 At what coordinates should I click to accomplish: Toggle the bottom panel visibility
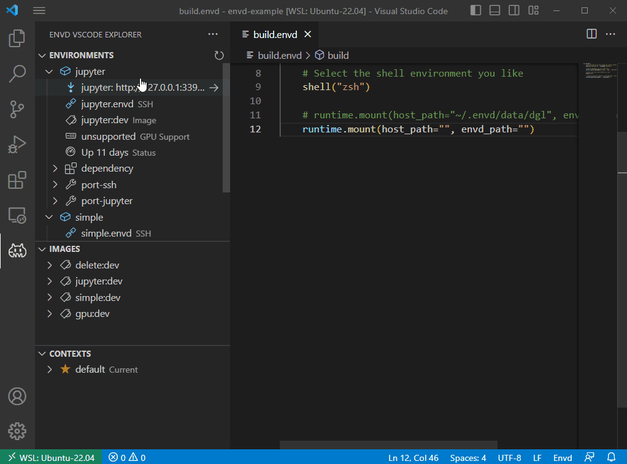pyautogui.click(x=494, y=10)
